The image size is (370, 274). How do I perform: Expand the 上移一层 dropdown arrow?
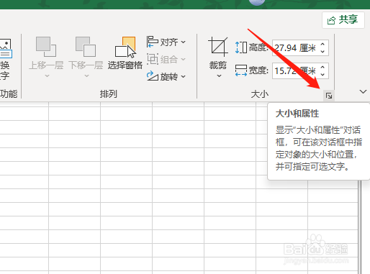[47, 76]
